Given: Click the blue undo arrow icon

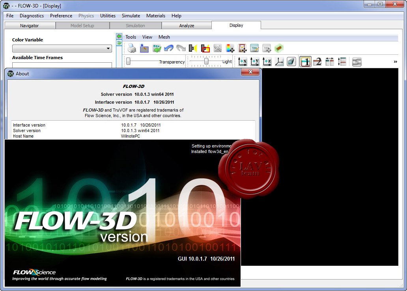Looking at the screenshot, I should click(x=169, y=48).
